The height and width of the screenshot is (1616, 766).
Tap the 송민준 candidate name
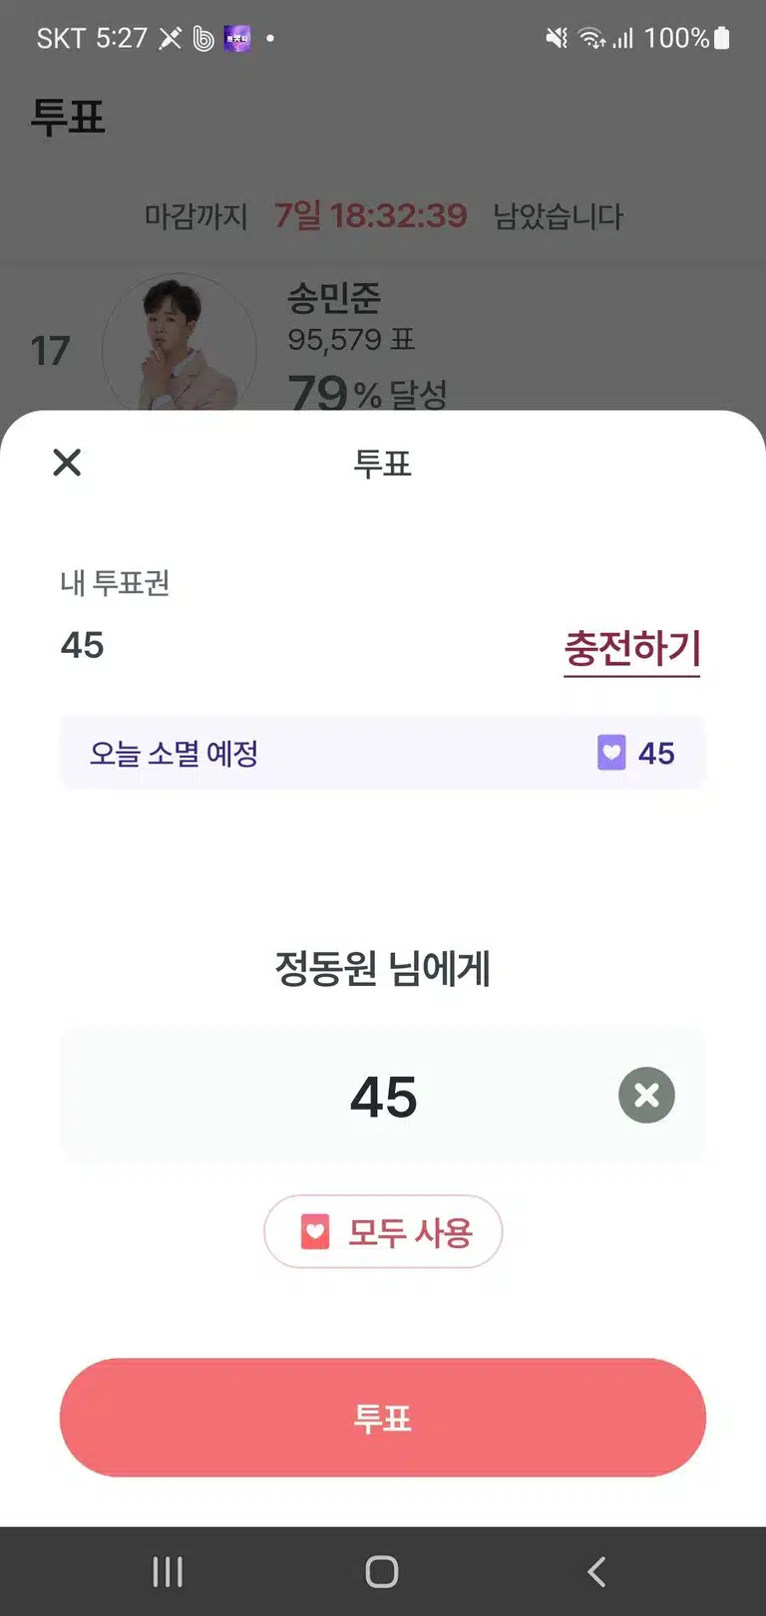[334, 297]
